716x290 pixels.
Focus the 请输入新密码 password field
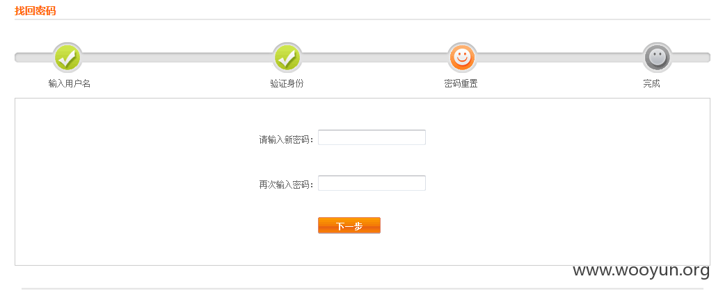[372, 137]
